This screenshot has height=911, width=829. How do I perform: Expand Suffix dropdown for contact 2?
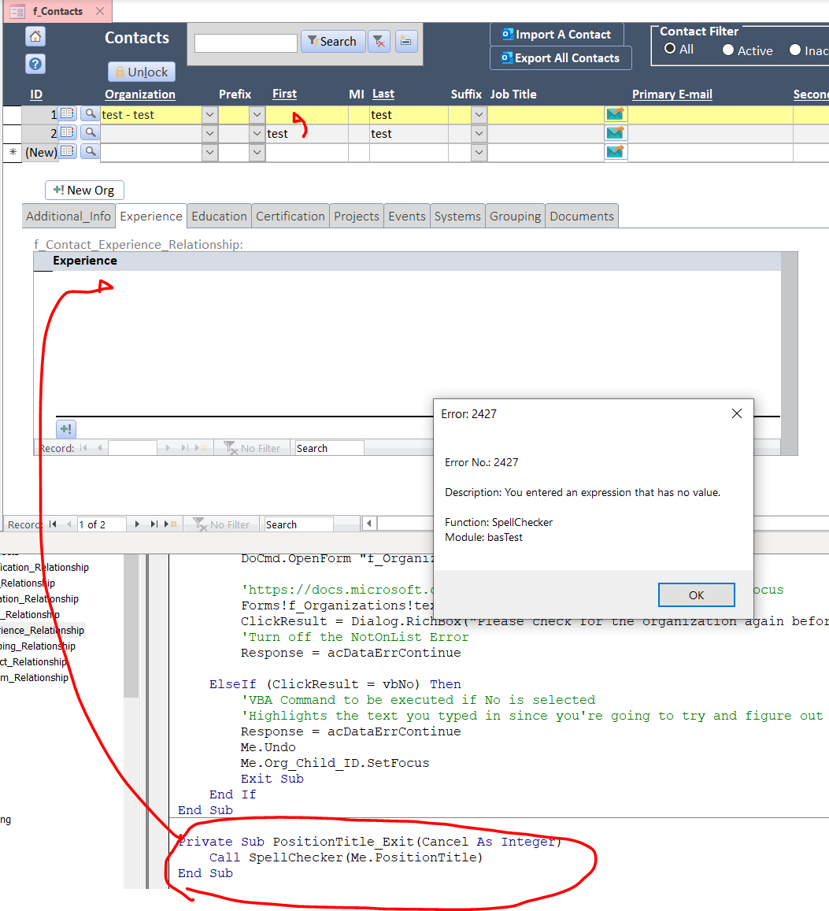(479, 133)
